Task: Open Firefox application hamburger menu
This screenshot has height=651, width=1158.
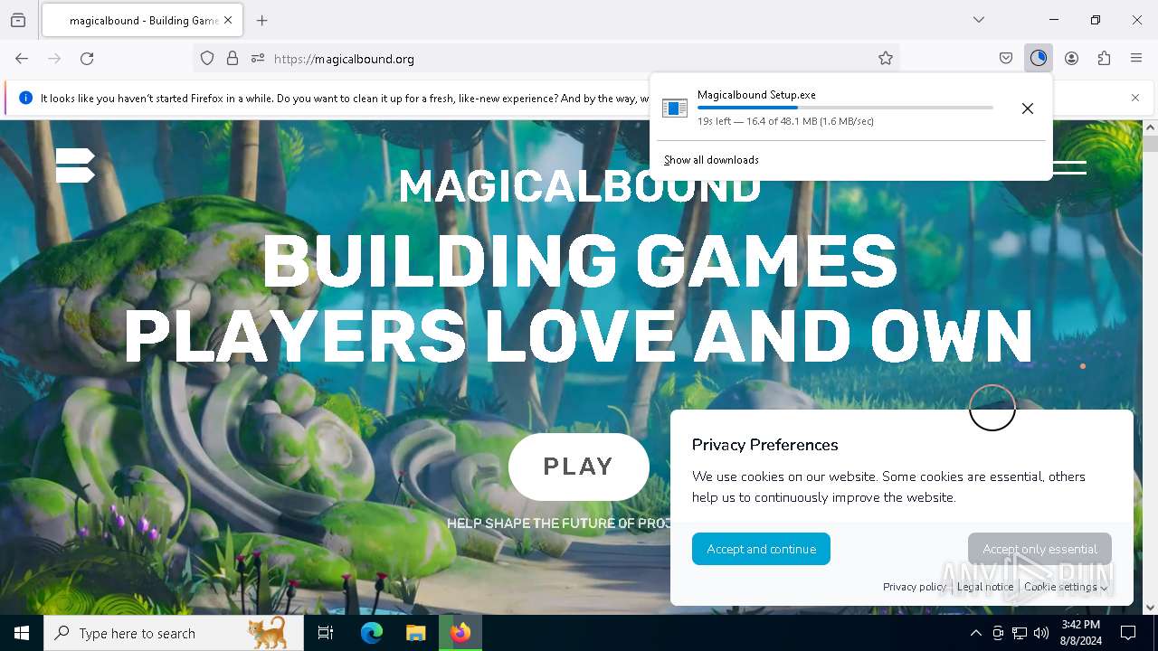Action: [1136, 59]
